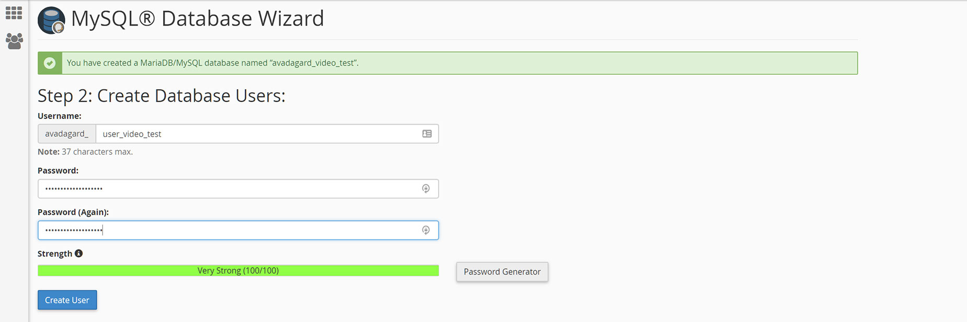This screenshot has height=322, width=967.
Task: Click the green success checkmark icon
Action: (50, 63)
